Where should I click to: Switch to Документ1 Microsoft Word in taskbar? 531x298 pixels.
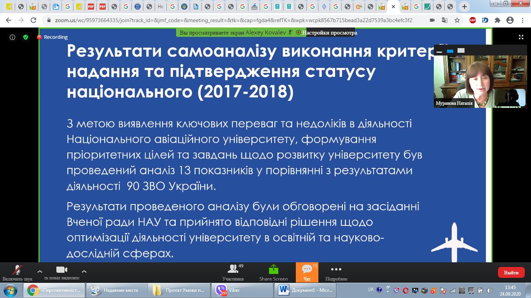(x=306, y=290)
